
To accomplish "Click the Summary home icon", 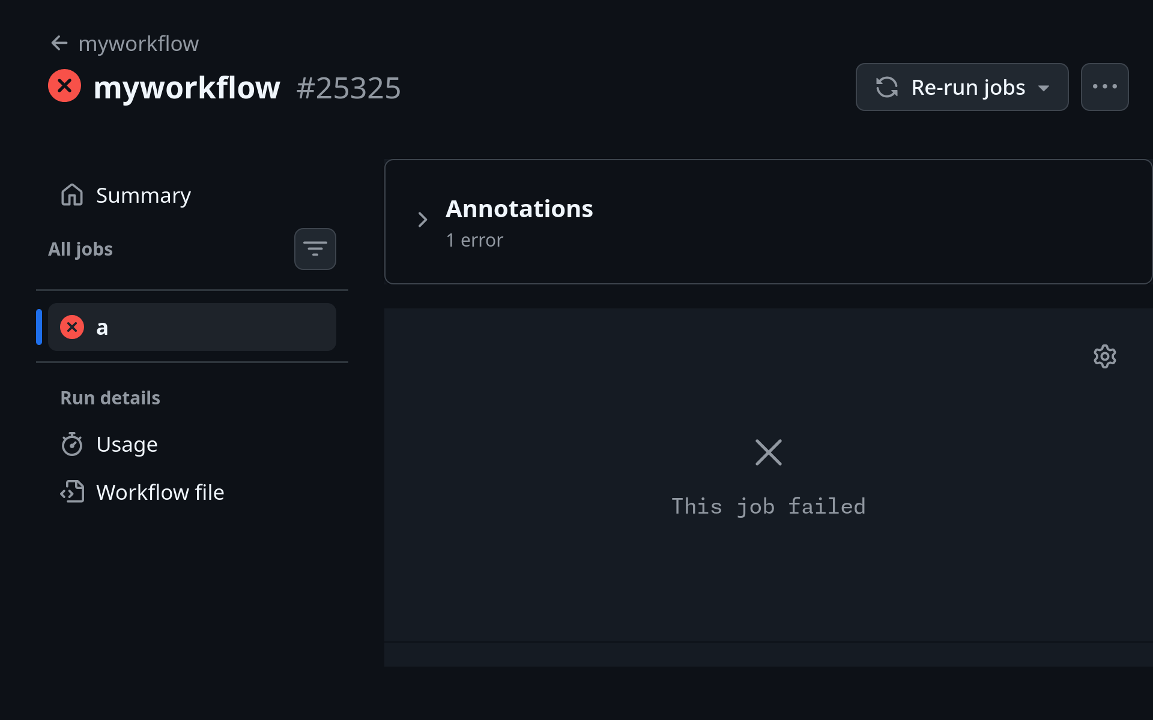I will [72, 195].
